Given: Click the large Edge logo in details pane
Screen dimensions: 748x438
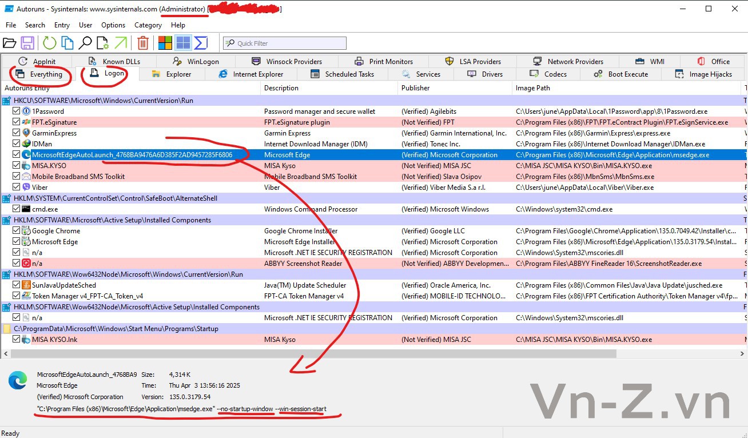Looking at the screenshot, I should (x=18, y=380).
